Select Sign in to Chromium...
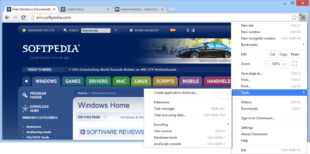This screenshot has width=310, height=154. pyautogui.click(x=269, y=118)
